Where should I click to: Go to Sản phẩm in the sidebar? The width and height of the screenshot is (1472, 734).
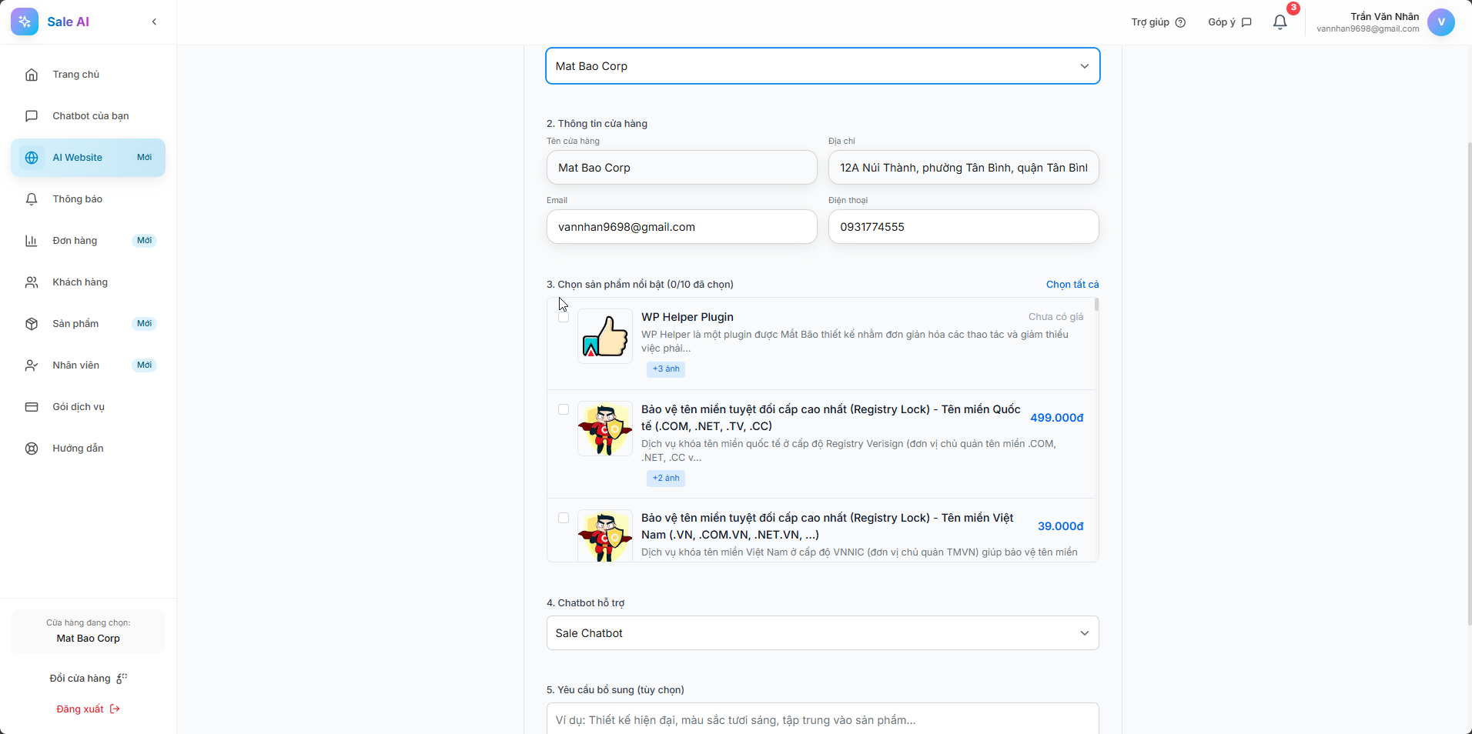coord(75,324)
